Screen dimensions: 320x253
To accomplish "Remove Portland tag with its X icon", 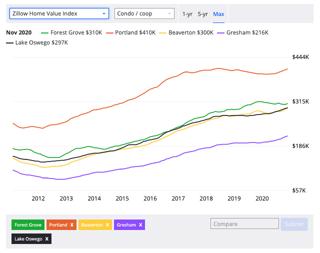I will click(x=72, y=225).
